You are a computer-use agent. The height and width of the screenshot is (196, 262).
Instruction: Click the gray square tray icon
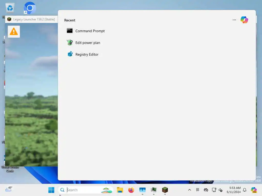click(x=198, y=190)
